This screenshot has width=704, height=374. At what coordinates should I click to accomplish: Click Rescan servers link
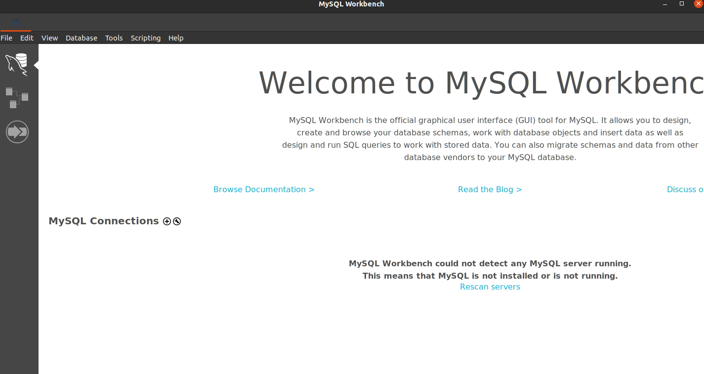click(x=490, y=287)
